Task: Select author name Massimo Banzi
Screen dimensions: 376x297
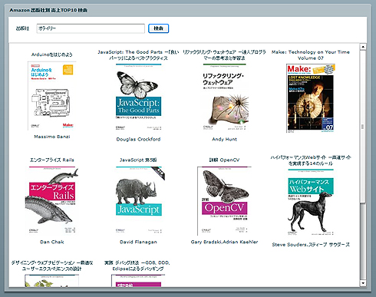Action: tap(52, 137)
